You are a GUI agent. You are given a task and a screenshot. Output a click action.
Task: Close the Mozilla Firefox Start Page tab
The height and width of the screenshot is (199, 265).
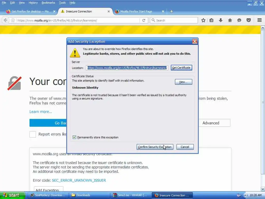(x=163, y=11)
